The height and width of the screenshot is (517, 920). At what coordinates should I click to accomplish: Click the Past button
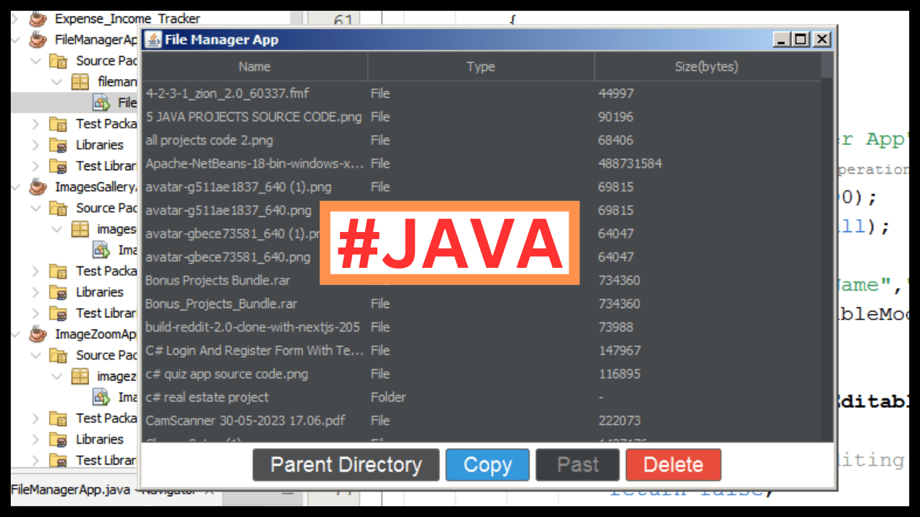(x=577, y=465)
